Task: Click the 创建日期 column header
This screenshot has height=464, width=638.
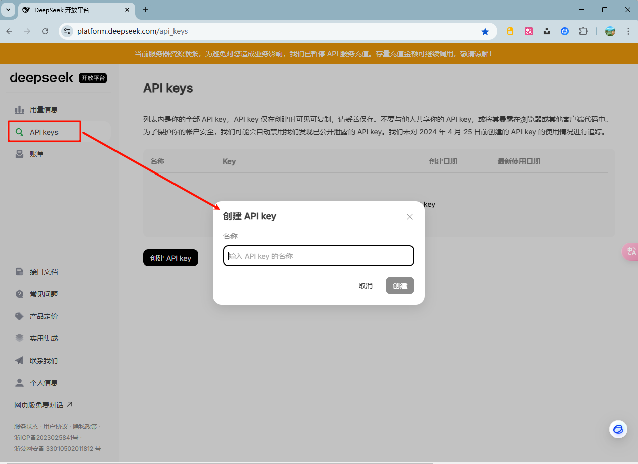Action: click(443, 161)
